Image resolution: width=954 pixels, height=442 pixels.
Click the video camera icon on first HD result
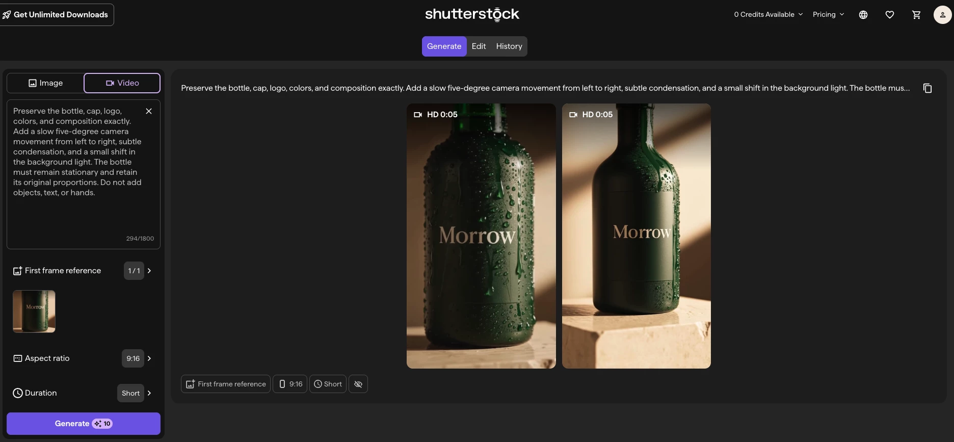coord(418,115)
